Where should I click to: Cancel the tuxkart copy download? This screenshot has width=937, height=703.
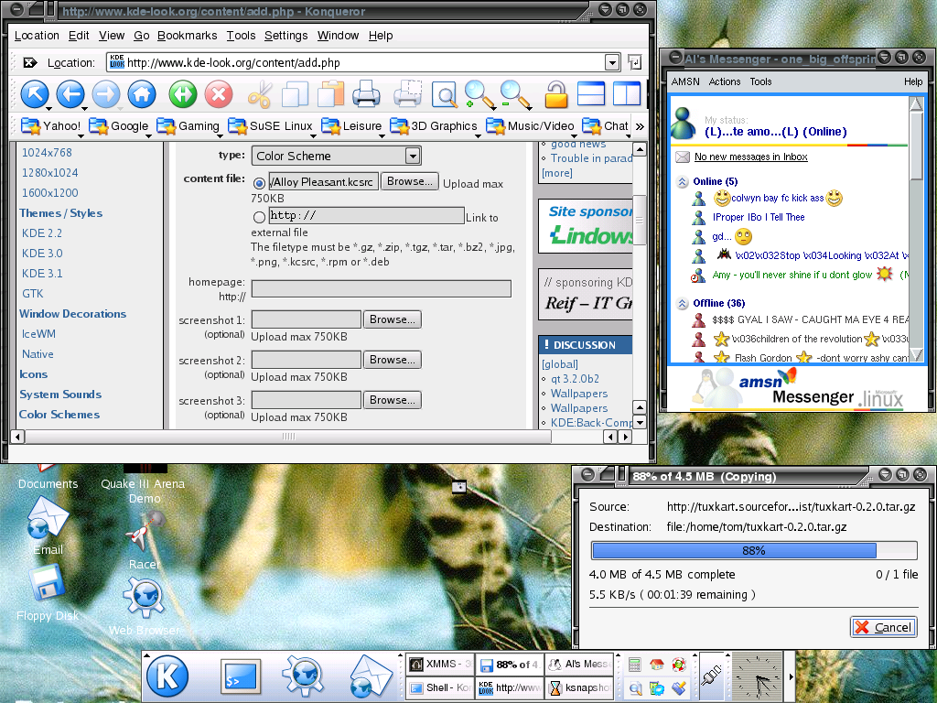coord(884,627)
